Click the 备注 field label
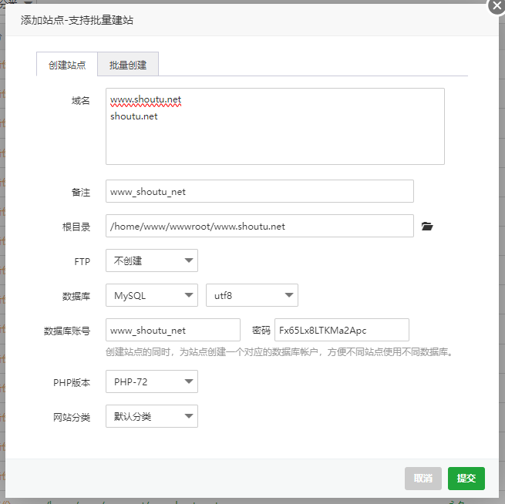This screenshot has width=505, height=504. [x=80, y=192]
